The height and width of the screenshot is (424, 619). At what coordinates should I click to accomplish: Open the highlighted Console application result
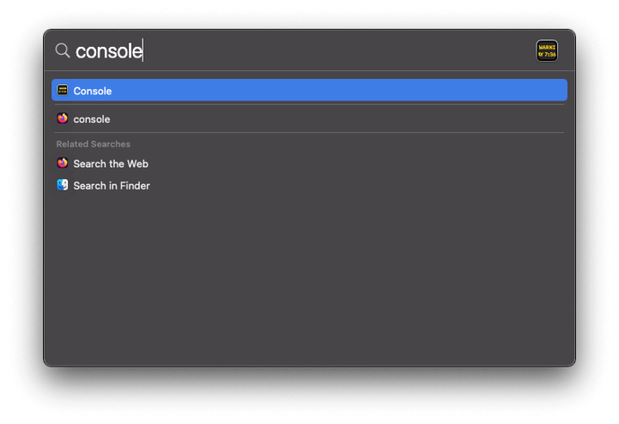[x=92, y=91]
